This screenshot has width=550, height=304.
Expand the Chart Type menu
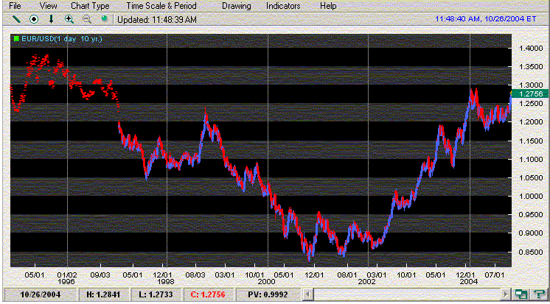tap(90, 6)
